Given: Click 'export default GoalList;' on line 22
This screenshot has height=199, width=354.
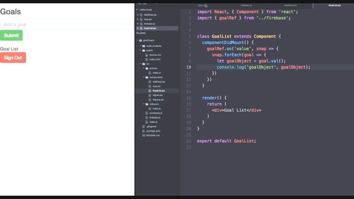Looking at the screenshot, I should [x=226, y=141].
